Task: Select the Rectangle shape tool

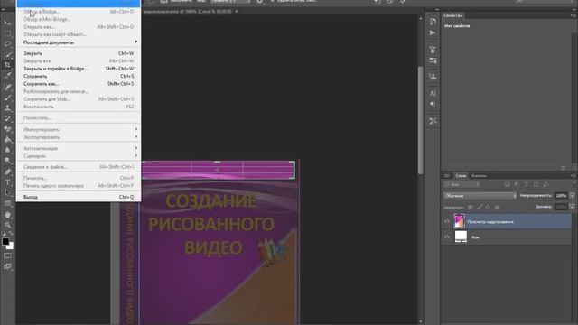Action: point(7,203)
